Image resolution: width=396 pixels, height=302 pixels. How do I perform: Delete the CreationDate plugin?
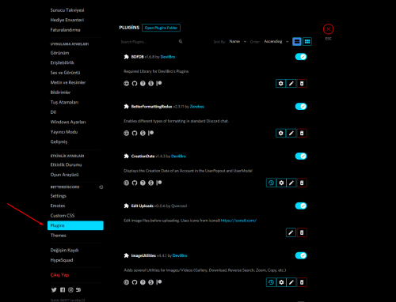(302, 183)
